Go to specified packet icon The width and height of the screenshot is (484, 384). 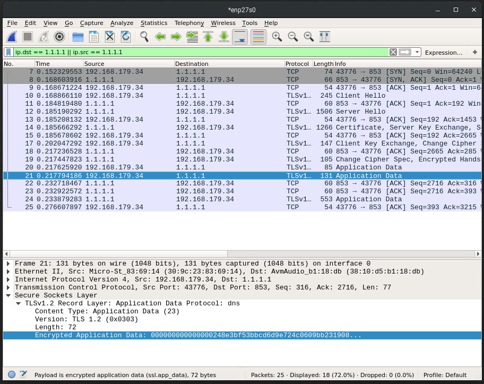click(192, 37)
